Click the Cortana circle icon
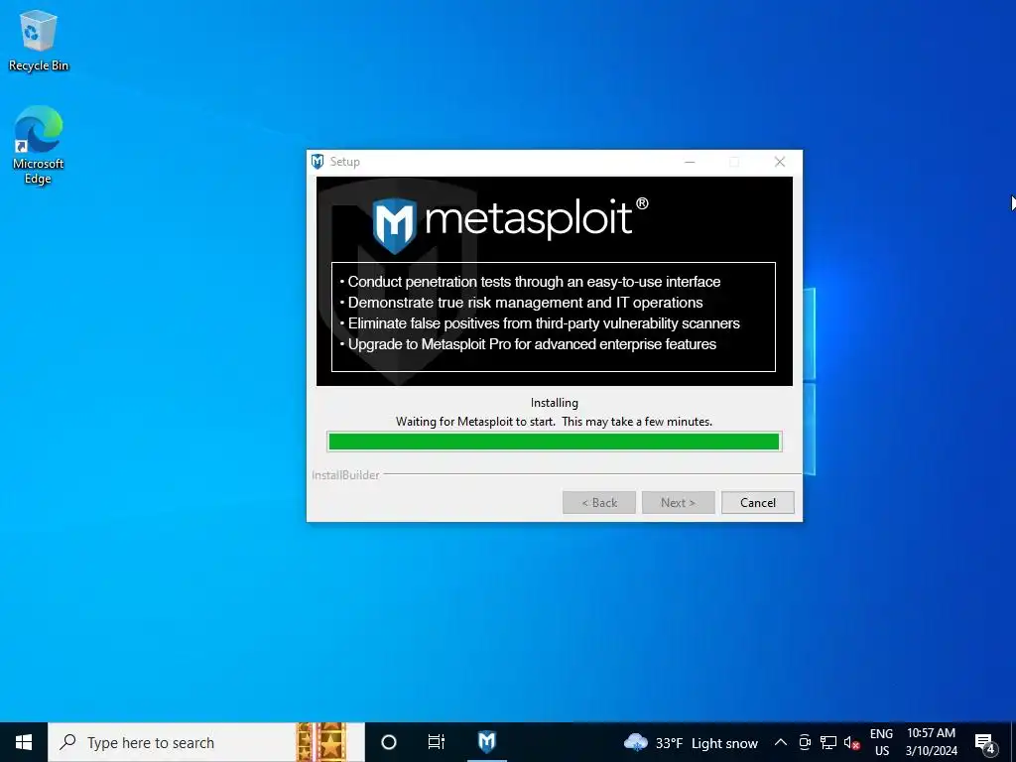Image resolution: width=1016 pixels, height=762 pixels. (x=389, y=742)
